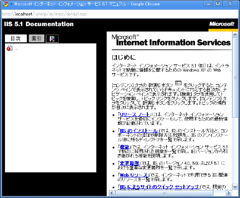The height and width of the screenshot is (198, 240).
Task: Click vertical scrollbar up arrow
Action: point(235,34)
